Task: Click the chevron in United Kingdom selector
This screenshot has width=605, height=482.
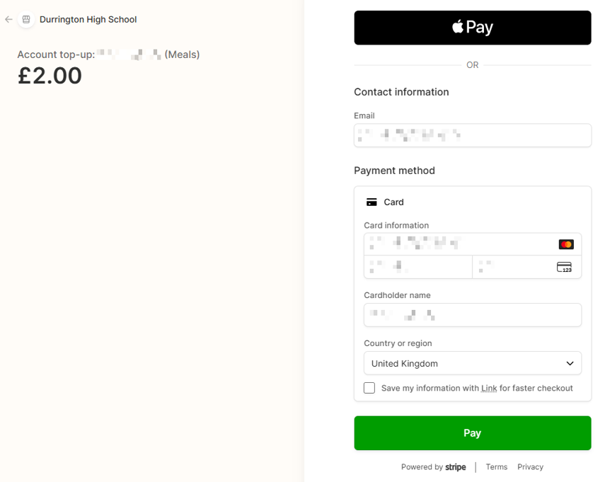Action: click(x=570, y=363)
